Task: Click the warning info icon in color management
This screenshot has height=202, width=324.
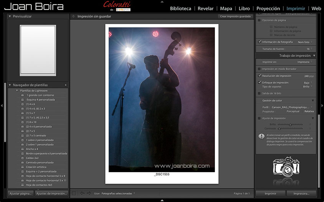Action: click(x=261, y=136)
